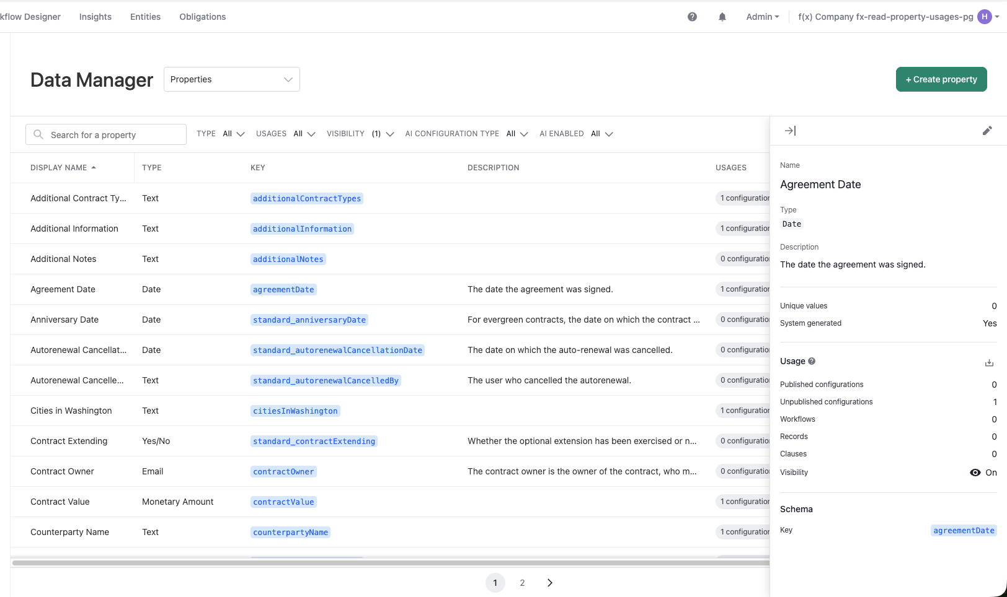Click the contractValue key

(283, 502)
